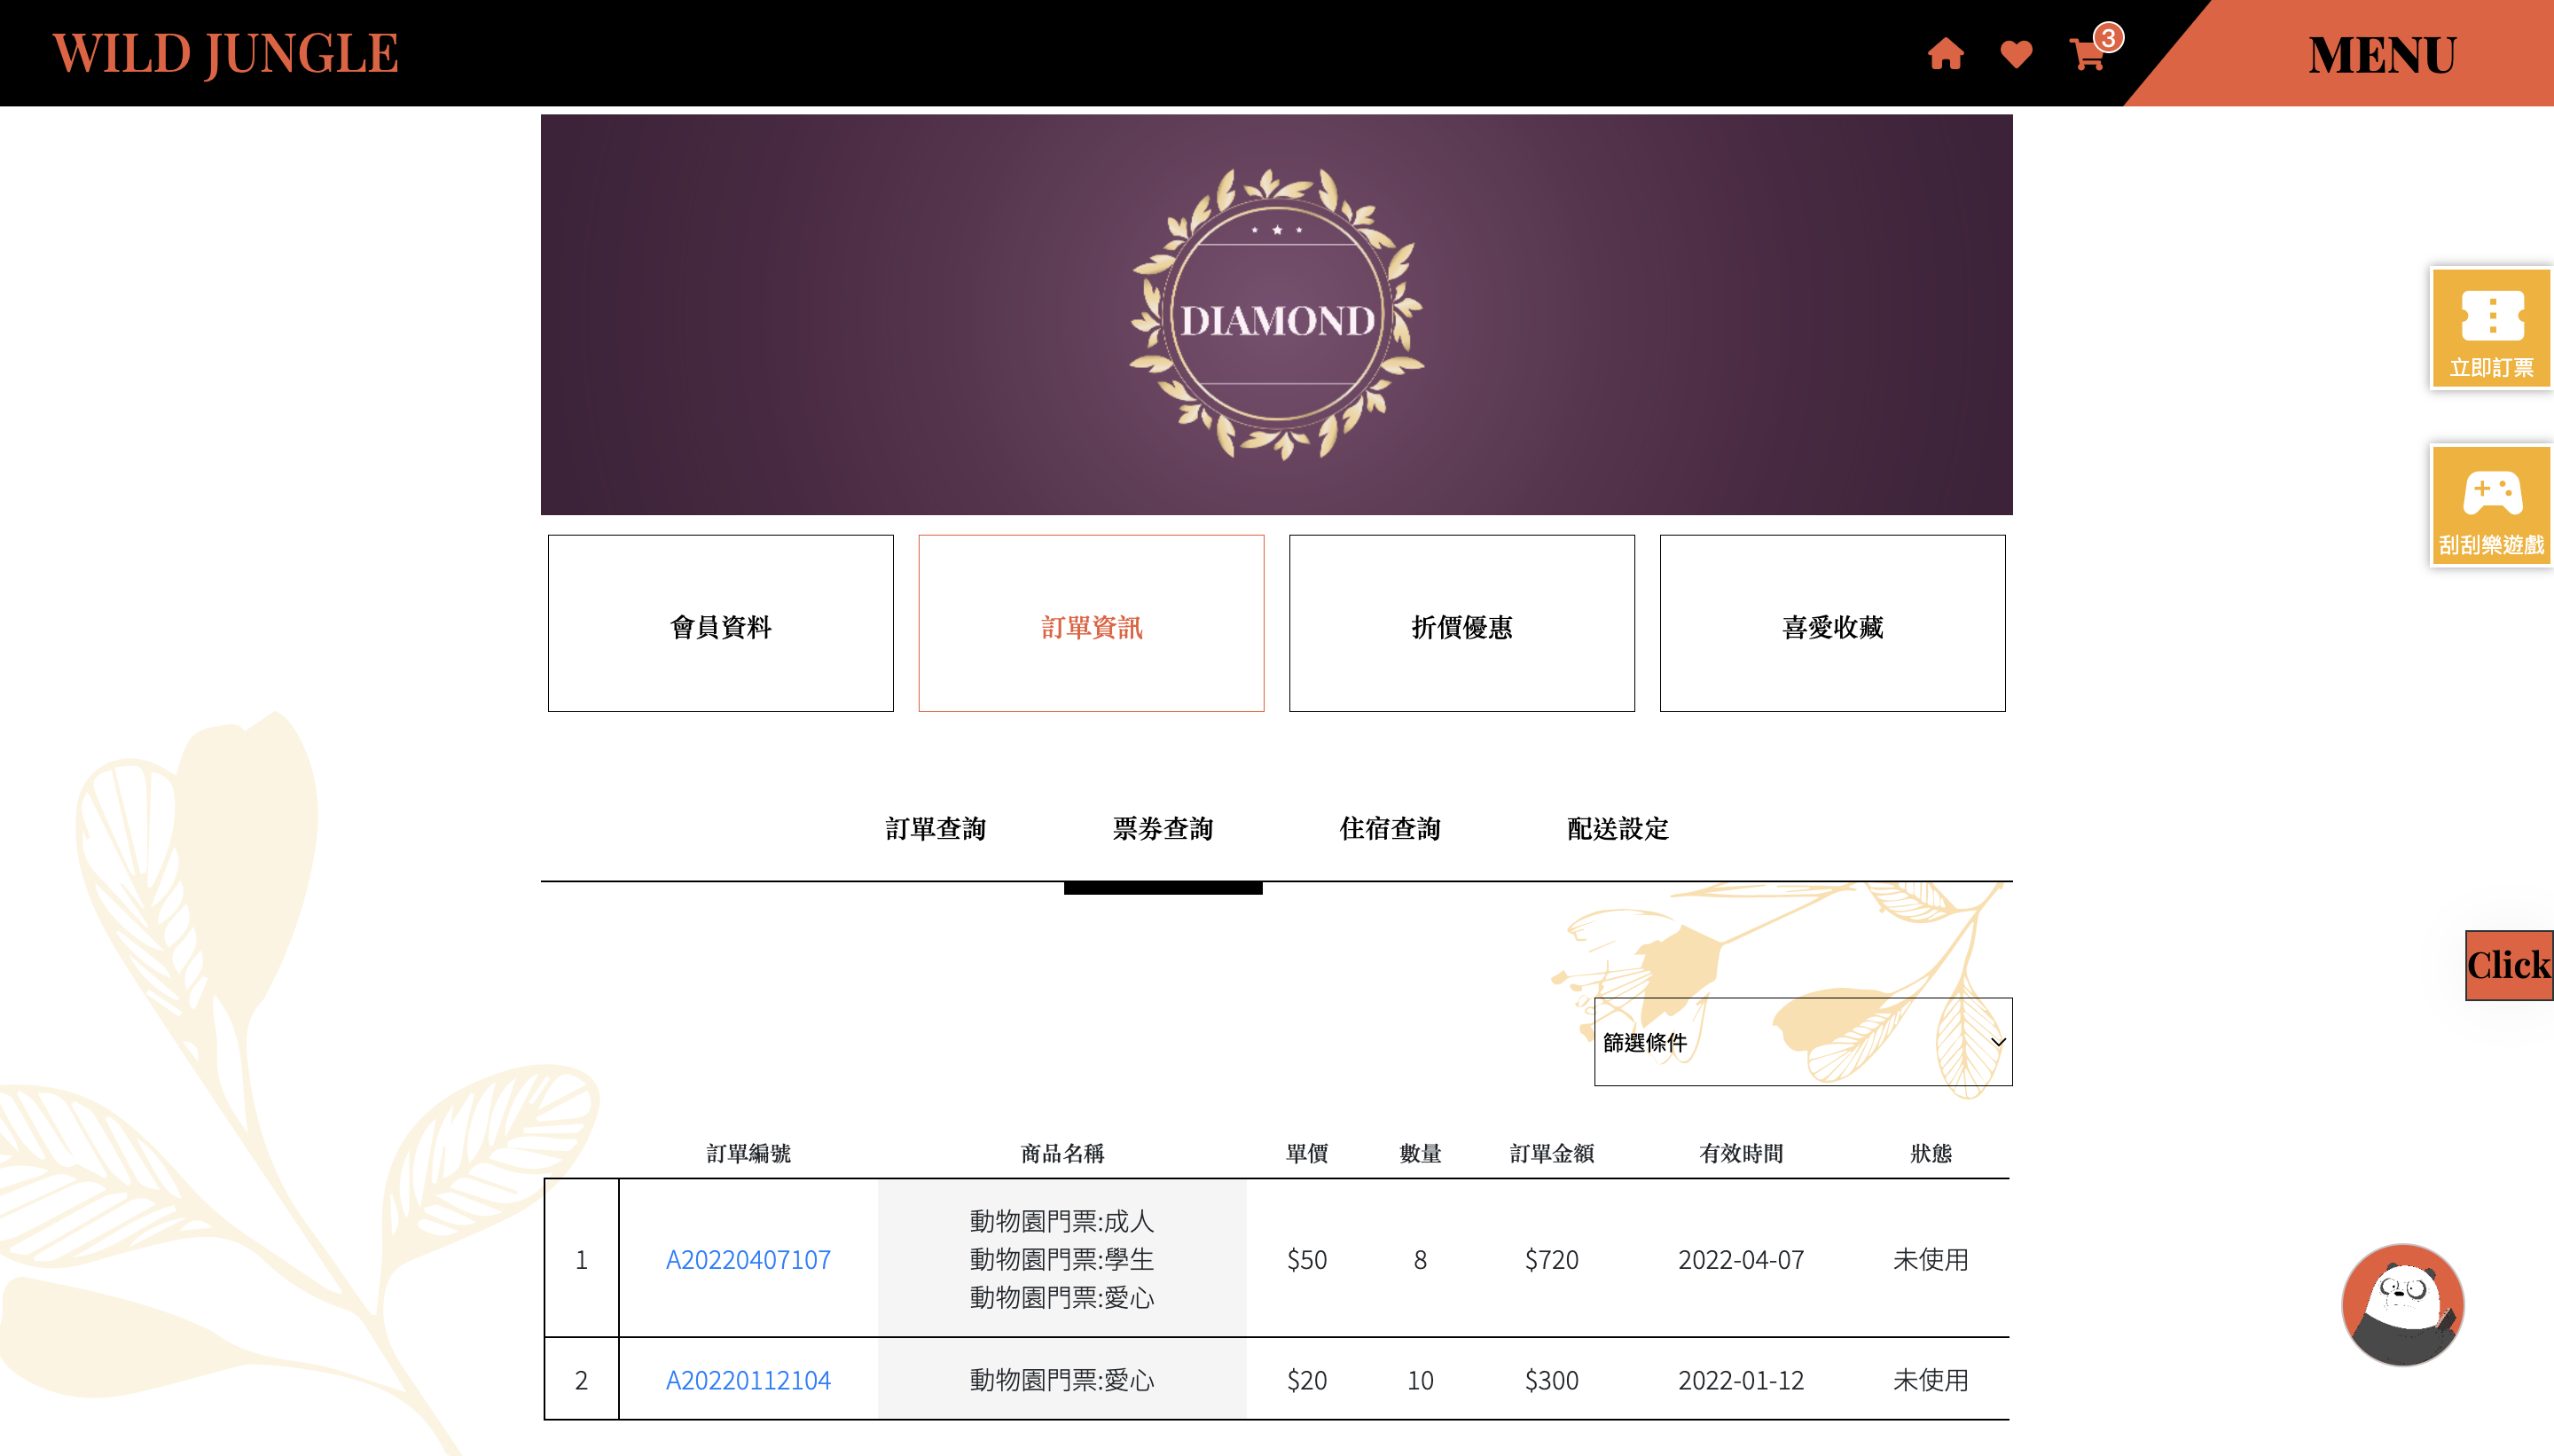This screenshot has height=1456, width=2554.
Task: Select the 折價優惠 card
Action: click(x=1461, y=623)
